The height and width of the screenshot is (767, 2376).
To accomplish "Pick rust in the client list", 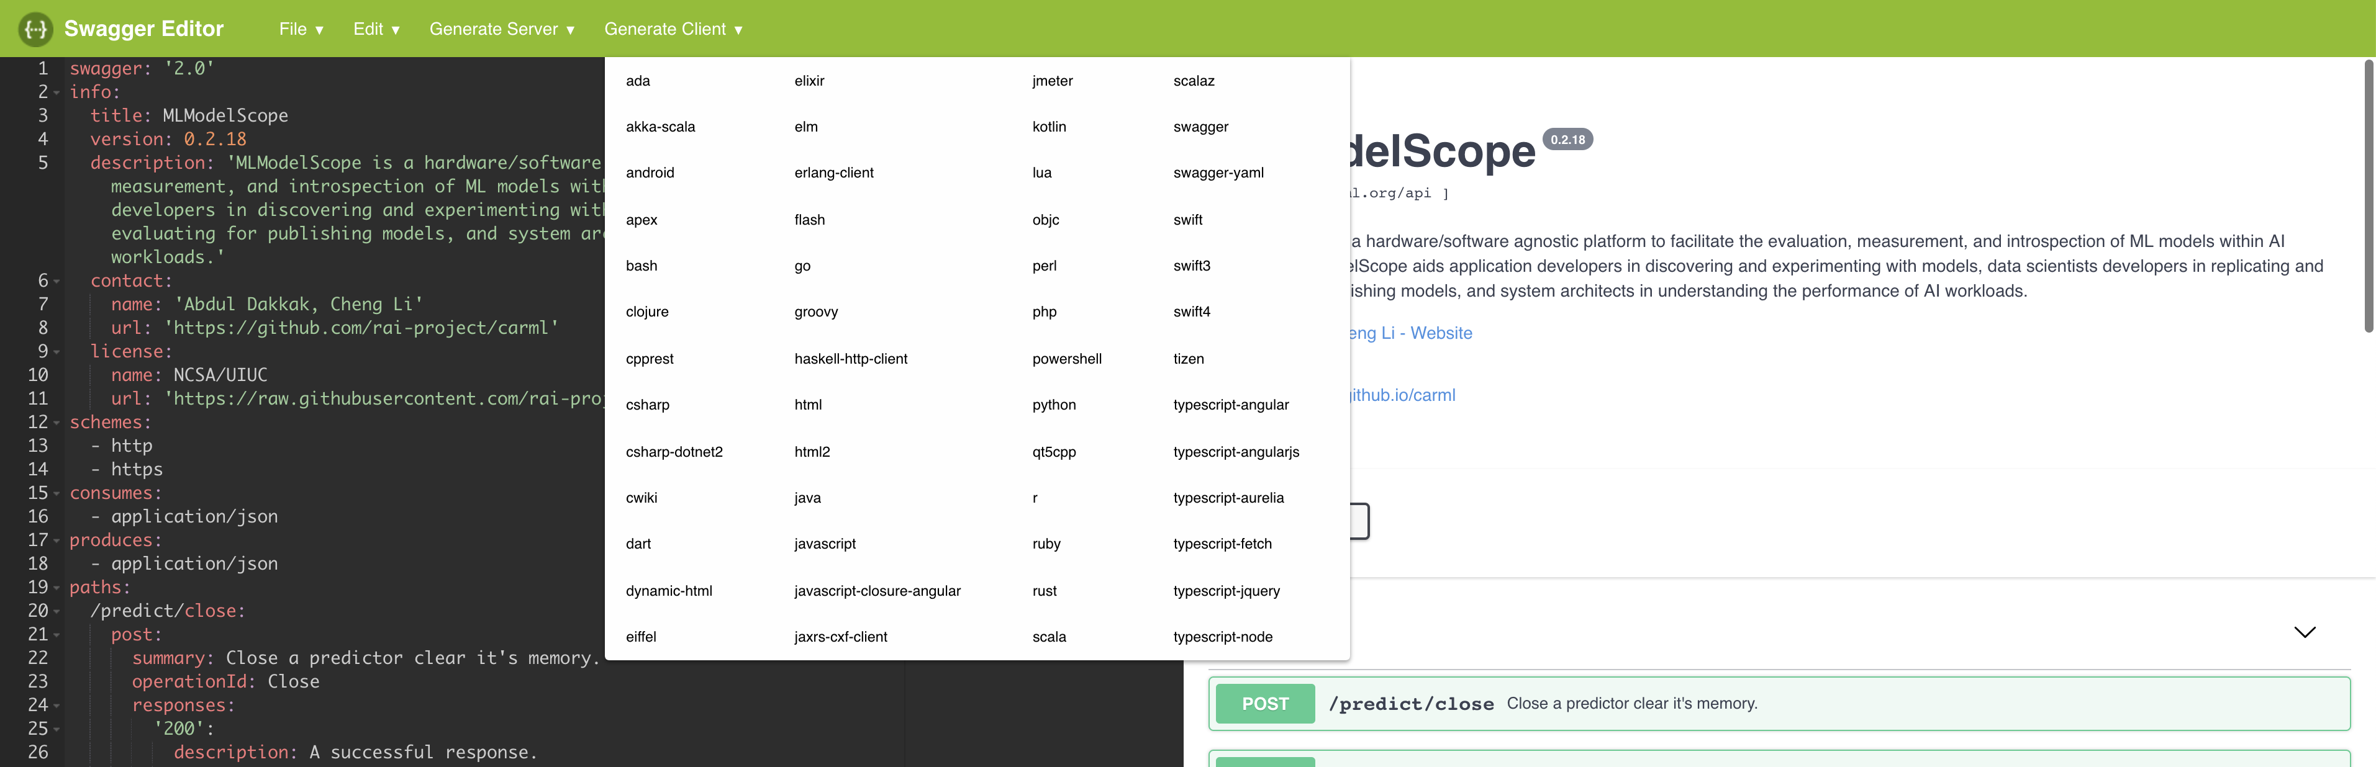I will click(1044, 592).
